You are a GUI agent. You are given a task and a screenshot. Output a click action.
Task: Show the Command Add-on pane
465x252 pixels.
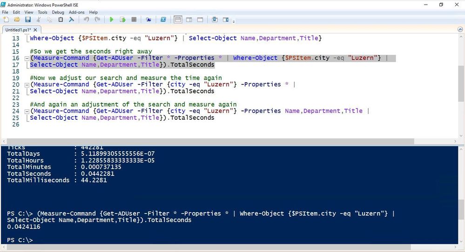point(226,20)
